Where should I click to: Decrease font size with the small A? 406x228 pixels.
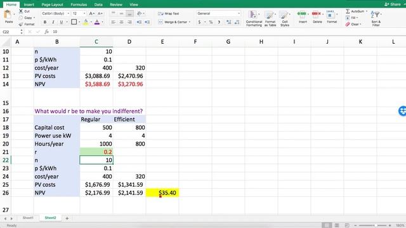tap(100, 13)
